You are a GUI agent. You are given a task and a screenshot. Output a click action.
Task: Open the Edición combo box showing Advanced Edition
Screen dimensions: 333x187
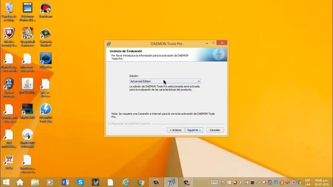pos(165,82)
